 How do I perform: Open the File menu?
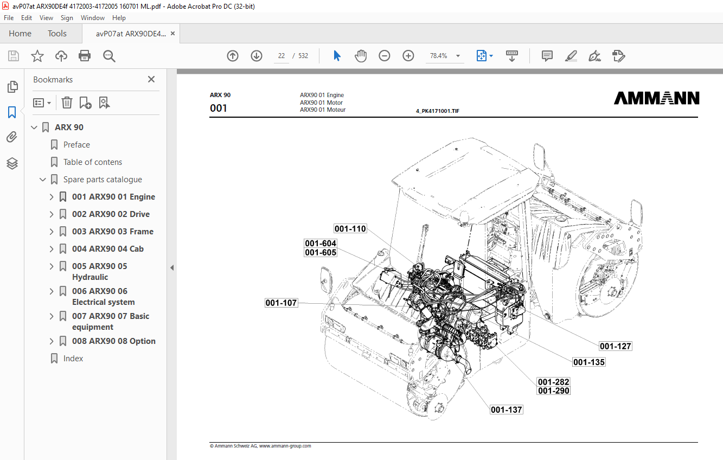coord(9,18)
